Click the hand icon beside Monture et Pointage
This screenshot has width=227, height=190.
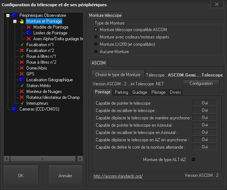(x=22, y=21)
